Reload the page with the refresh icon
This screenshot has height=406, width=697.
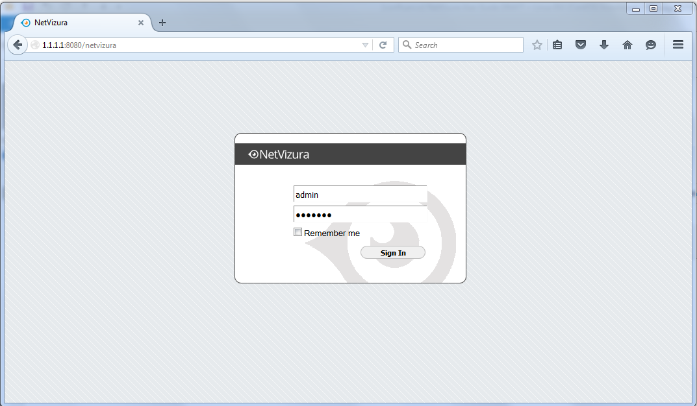pyautogui.click(x=383, y=45)
